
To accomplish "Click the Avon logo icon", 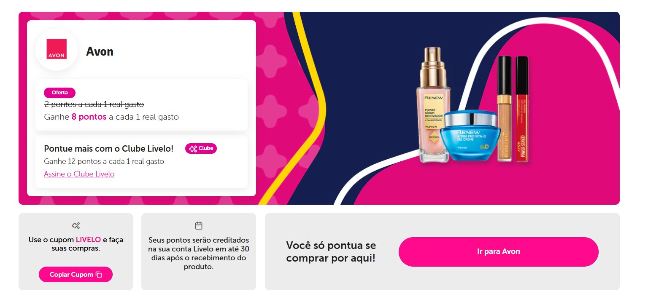I will tap(57, 49).
